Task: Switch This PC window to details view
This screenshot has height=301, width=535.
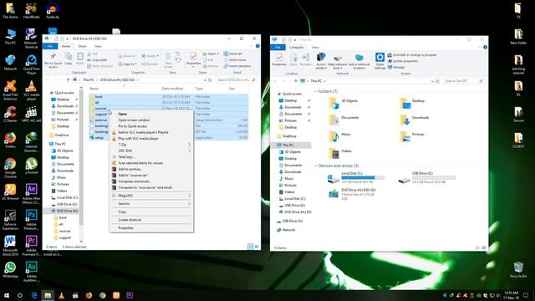Action: pos(478,247)
